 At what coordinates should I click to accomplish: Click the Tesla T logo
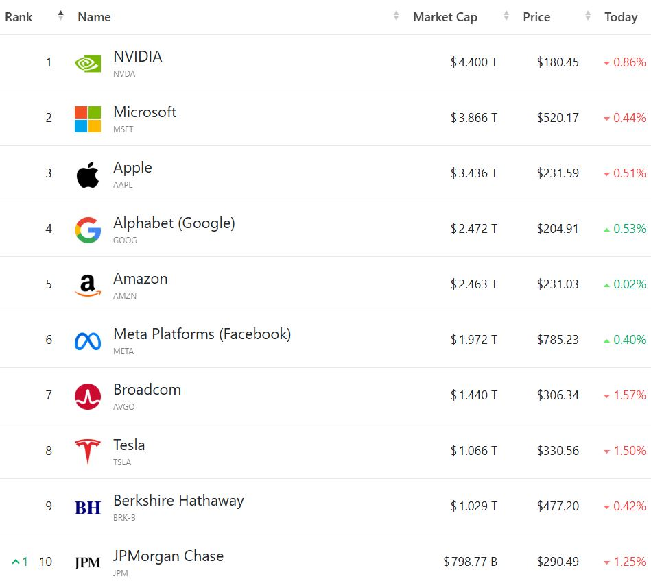(x=88, y=451)
